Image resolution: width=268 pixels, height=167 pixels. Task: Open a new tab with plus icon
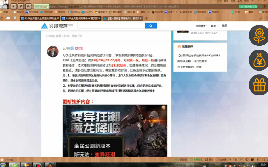tap(146, 18)
